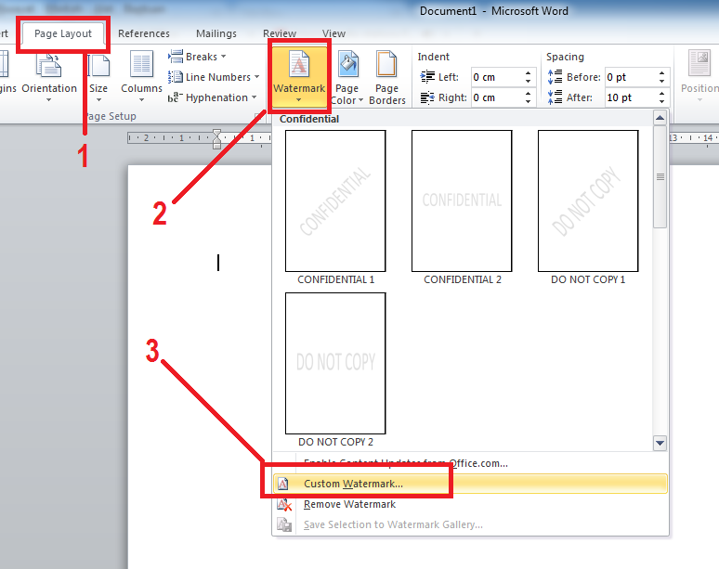Go to the Review tab
Image resolution: width=719 pixels, height=569 pixels.
pos(280,34)
